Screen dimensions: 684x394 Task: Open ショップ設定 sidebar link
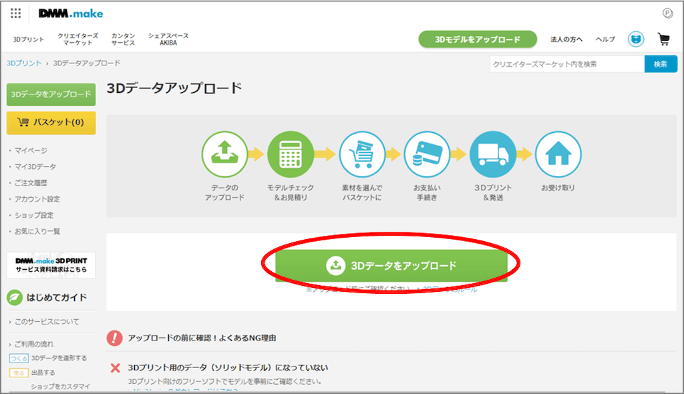coord(34,215)
